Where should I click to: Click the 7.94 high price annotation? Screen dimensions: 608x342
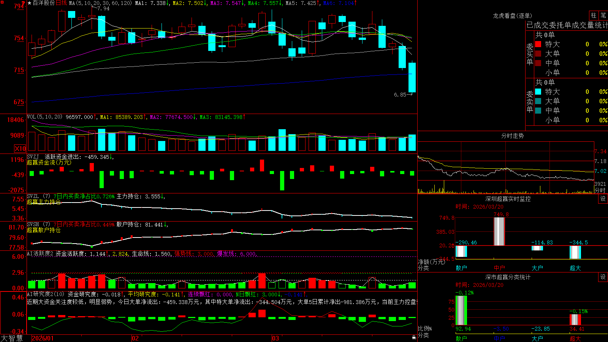(x=103, y=8)
